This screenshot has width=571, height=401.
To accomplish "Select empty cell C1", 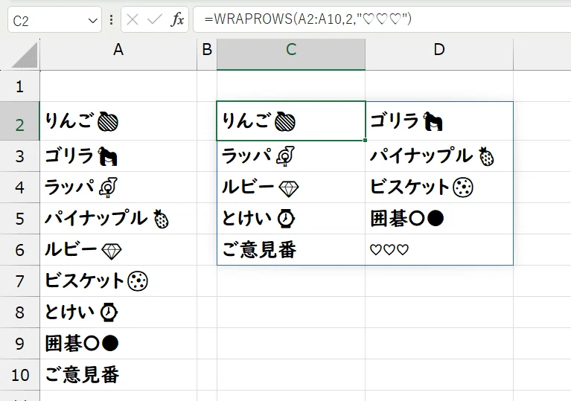I will point(291,86).
